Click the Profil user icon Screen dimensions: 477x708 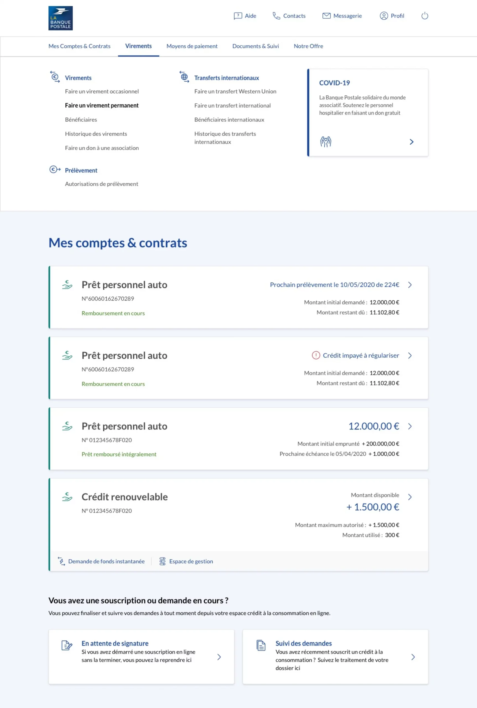[384, 16]
